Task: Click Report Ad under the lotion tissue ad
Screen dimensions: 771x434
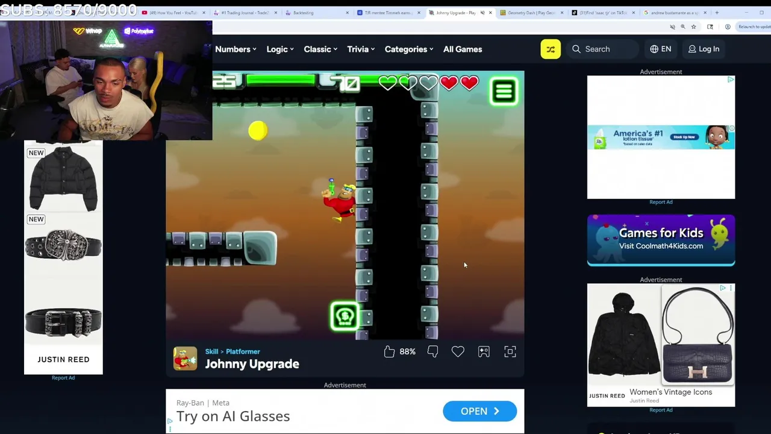Action: pos(661,202)
